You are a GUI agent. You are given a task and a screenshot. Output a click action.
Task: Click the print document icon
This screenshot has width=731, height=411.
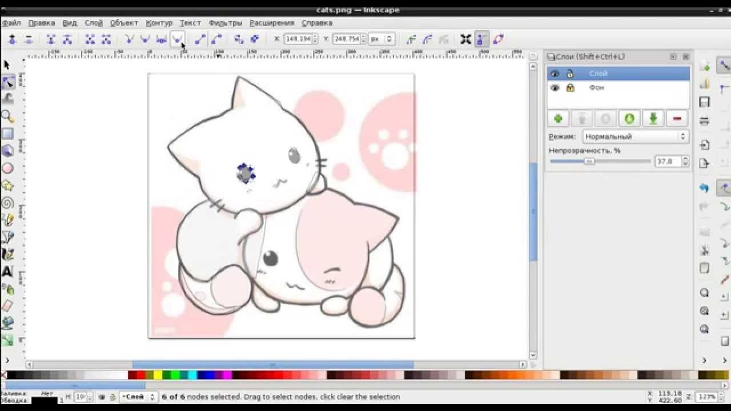[705, 121]
